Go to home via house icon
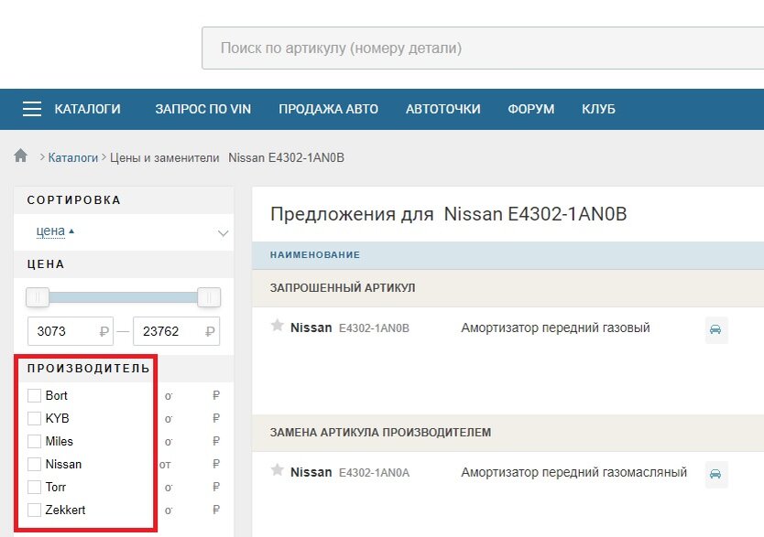Image resolution: width=764 pixels, height=537 pixels. [x=20, y=156]
